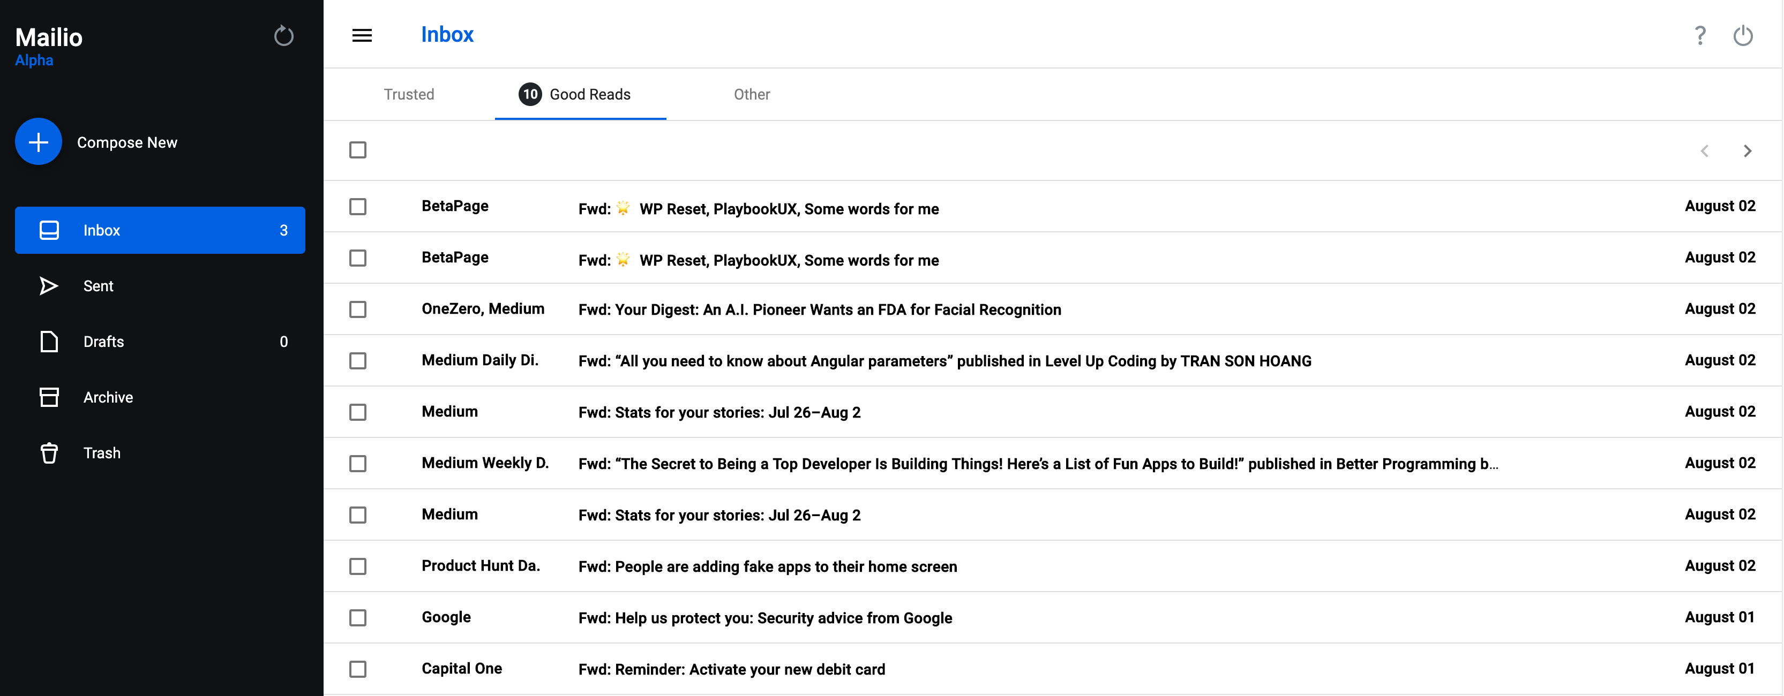
Task: Click the Medium Weekly D. sender name
Action: tap(485, 463)
